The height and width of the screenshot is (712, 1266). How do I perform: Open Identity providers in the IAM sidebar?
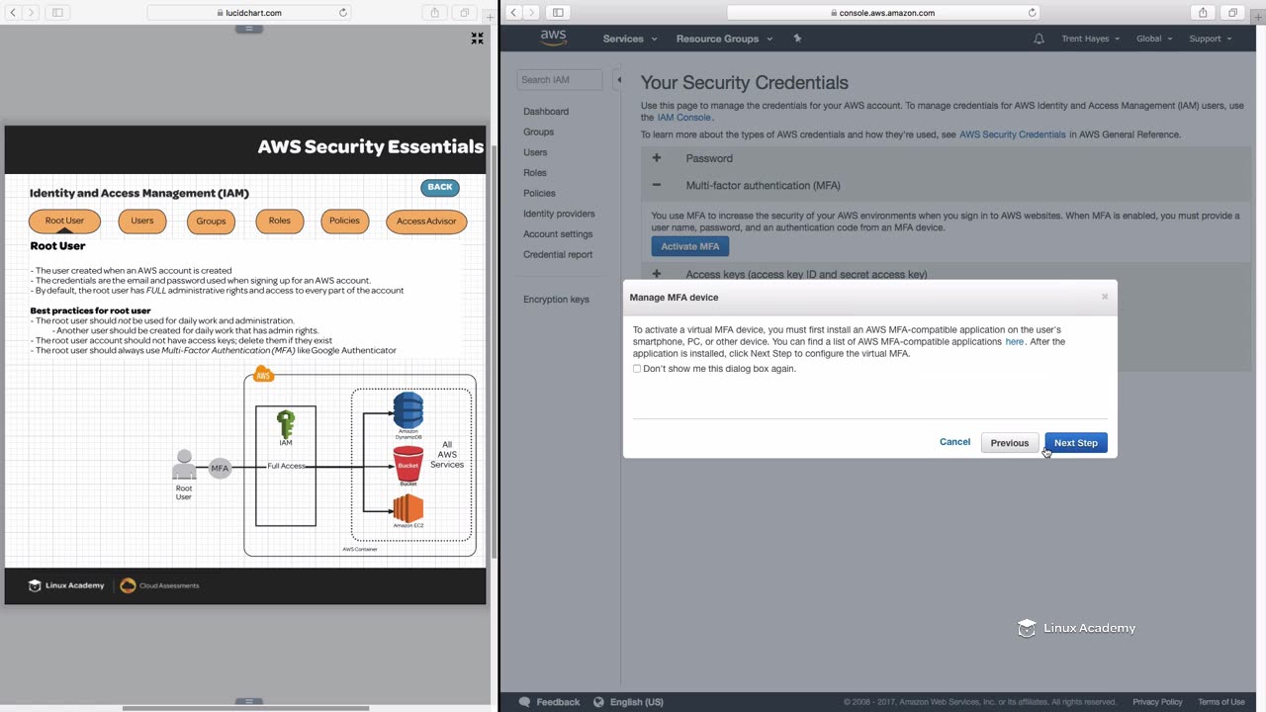tap(559, 214)
